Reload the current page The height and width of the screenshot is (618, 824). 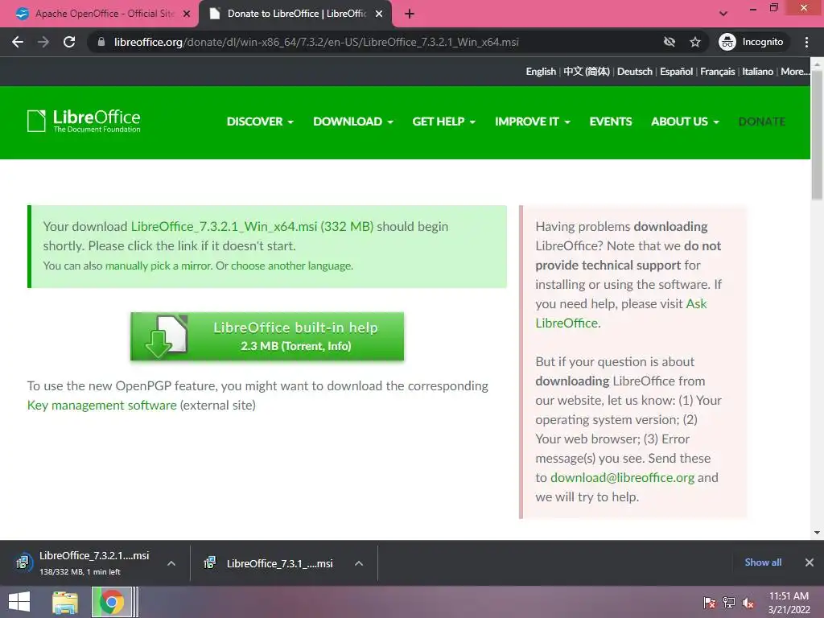coord(69,42)
